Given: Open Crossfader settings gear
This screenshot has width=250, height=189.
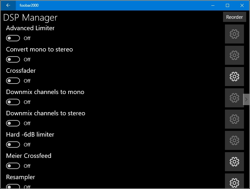Looking at the screenshot, I should coord(234,77).
